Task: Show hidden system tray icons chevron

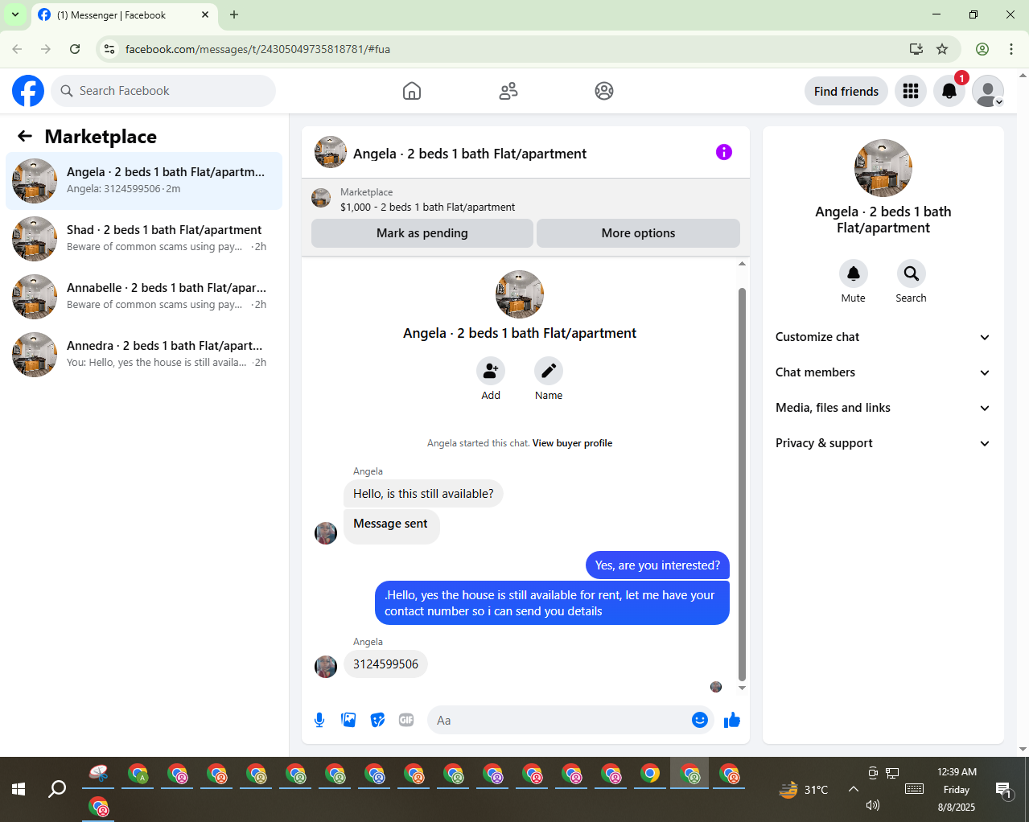Action: pos(853,789)
